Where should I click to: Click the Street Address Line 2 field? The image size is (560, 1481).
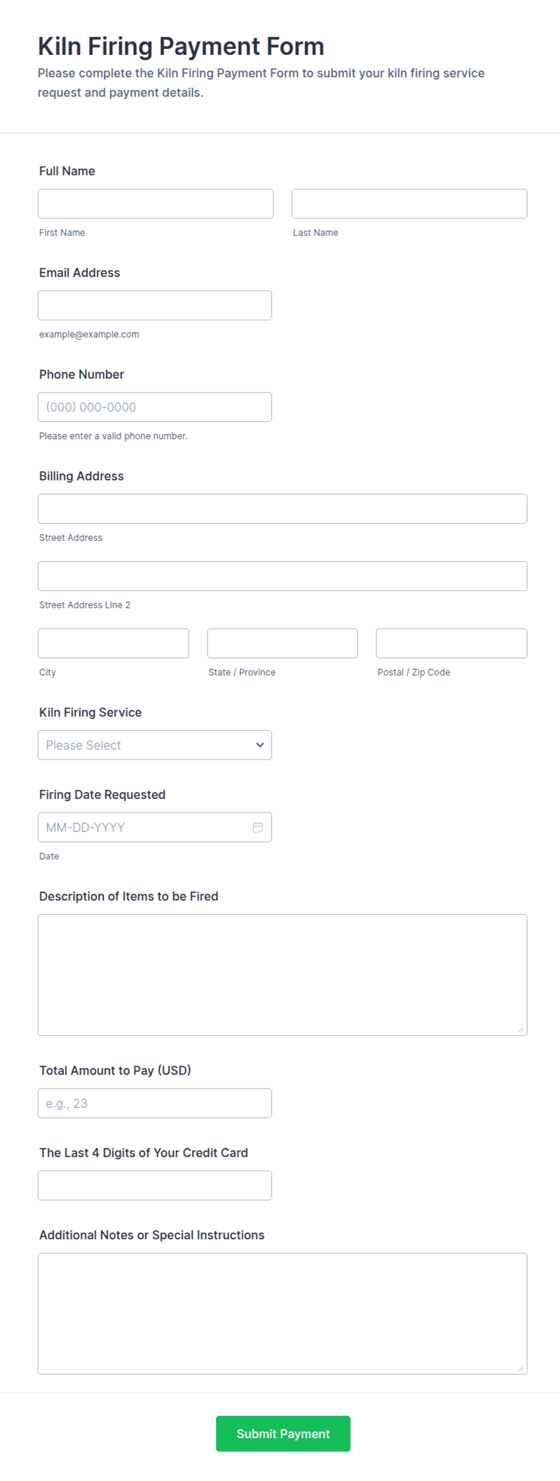click(282, 576)
